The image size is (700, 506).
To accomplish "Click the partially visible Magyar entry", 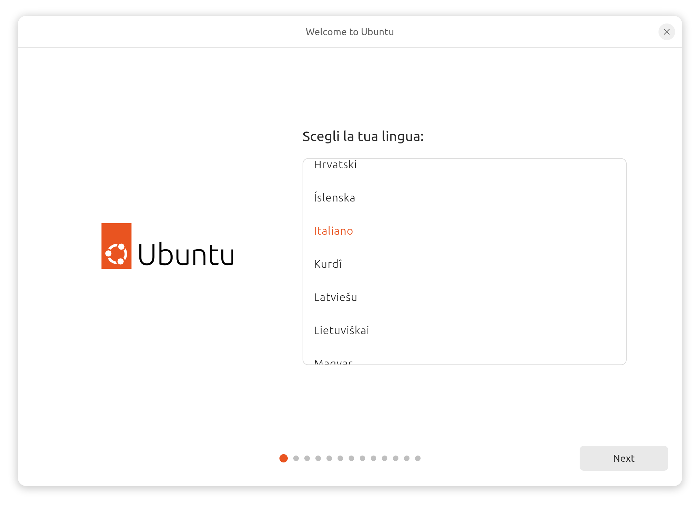I will tap(333, 362).
